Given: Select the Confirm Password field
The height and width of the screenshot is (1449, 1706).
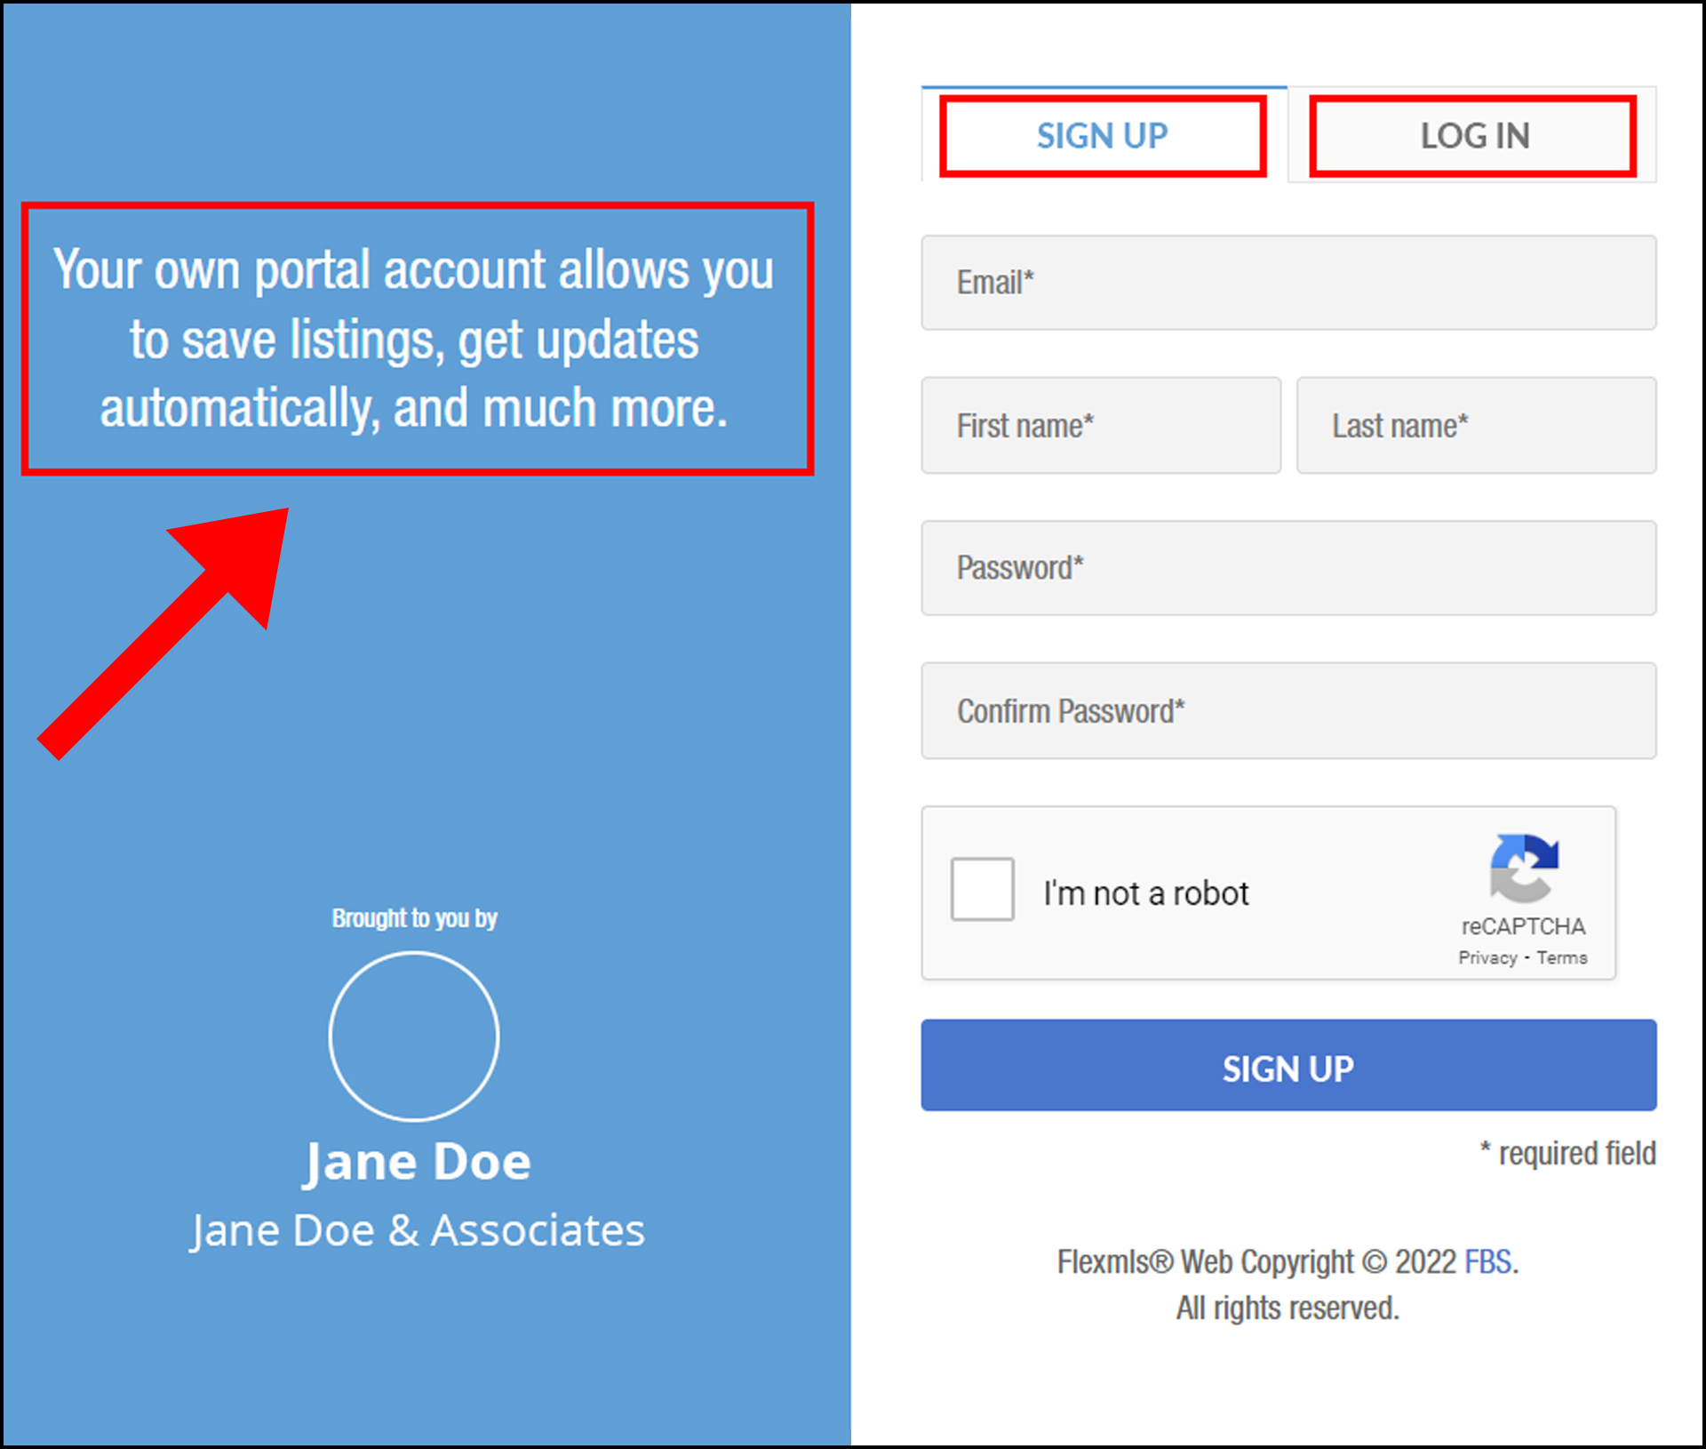Looking at the screenshot, I should pos(1287,711).
